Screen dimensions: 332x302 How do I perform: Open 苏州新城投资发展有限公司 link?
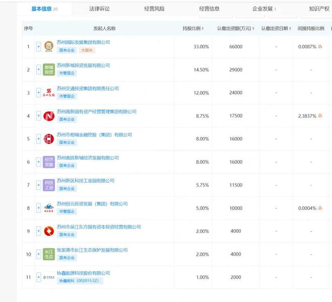(83, 65)
